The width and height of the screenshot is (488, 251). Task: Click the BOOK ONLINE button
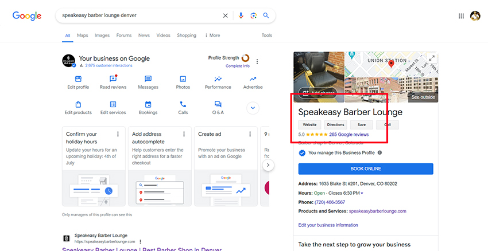pyautogui.click(x=366, y=169)
